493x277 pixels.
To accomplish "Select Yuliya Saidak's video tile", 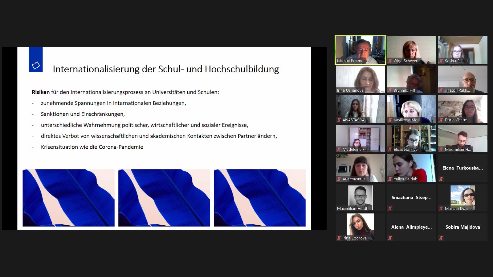I will pyautogui.click(x=412, y=168).
